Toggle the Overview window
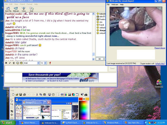 [77, 95]
